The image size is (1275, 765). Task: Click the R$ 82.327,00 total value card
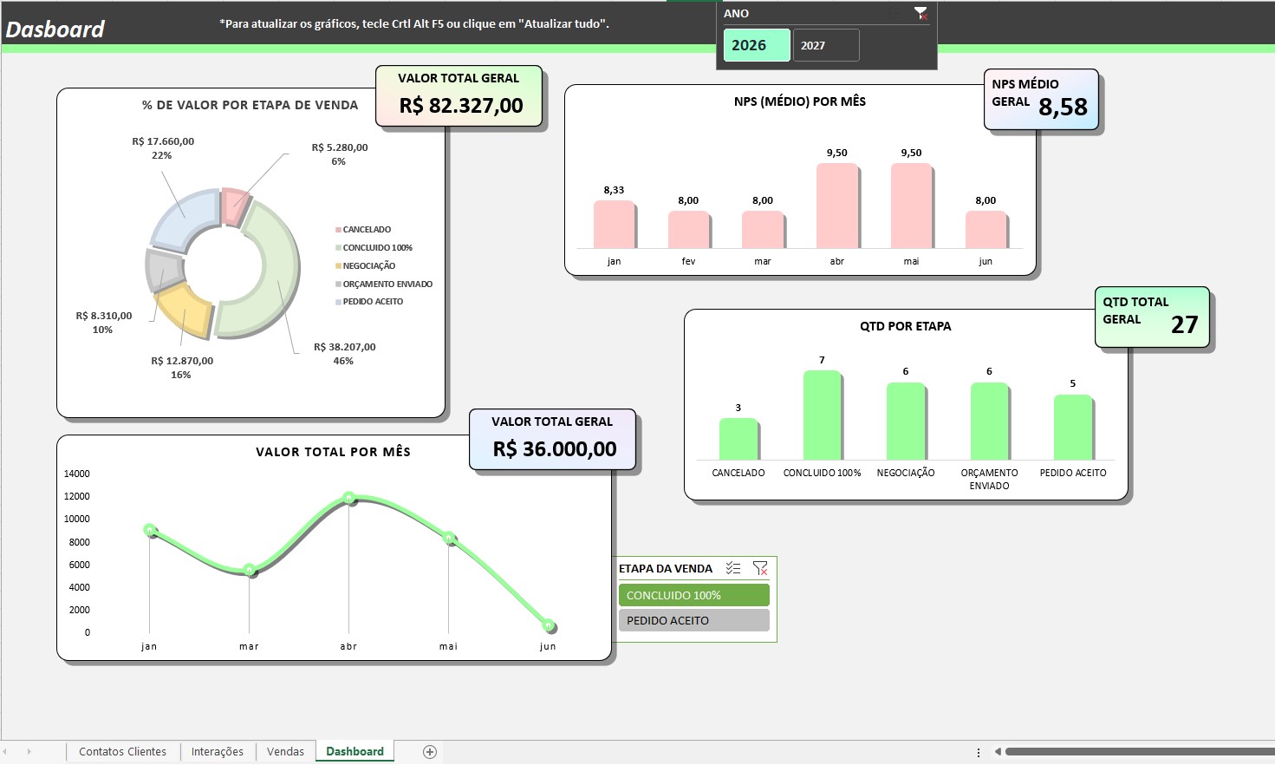point(459,95)
